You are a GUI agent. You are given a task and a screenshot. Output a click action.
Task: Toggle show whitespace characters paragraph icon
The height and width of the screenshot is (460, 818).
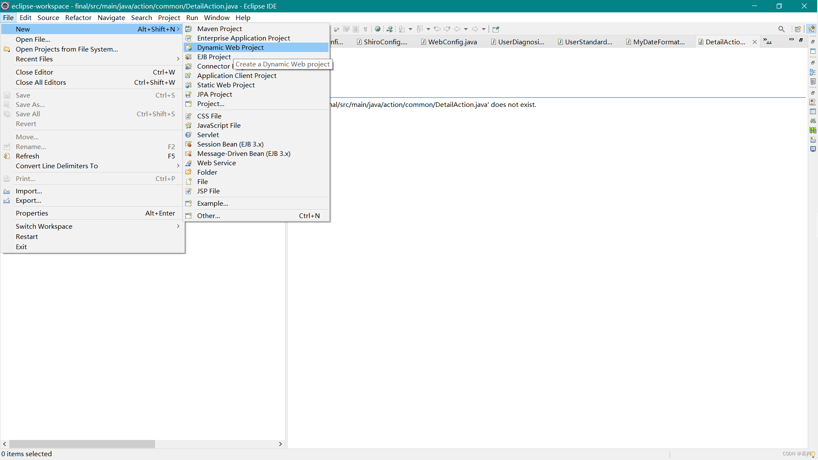click(366, 29)
